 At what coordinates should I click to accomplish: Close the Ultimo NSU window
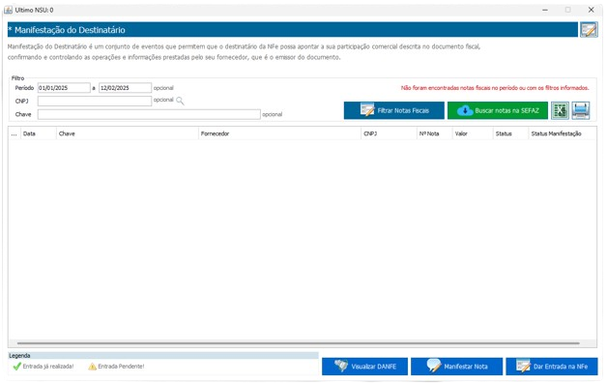click(592, 10)
